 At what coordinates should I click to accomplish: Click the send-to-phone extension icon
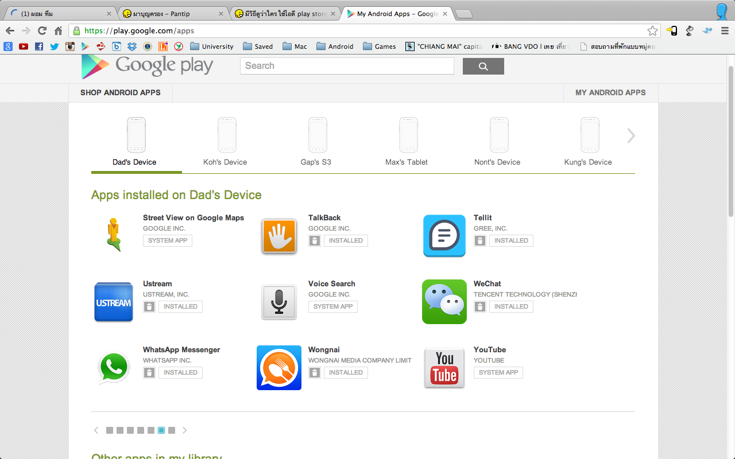pos(672,31)
